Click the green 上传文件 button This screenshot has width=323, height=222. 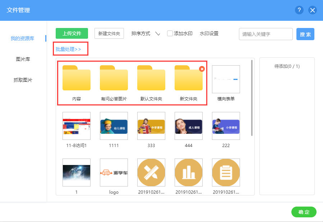pos(72,33)
